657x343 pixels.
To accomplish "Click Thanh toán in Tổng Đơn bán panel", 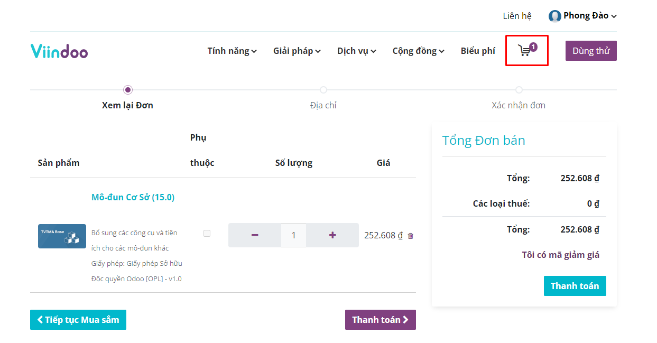I will [575, 286].
